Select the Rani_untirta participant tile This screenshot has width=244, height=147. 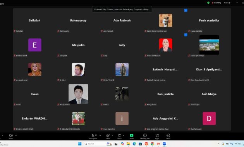[166, 94]
